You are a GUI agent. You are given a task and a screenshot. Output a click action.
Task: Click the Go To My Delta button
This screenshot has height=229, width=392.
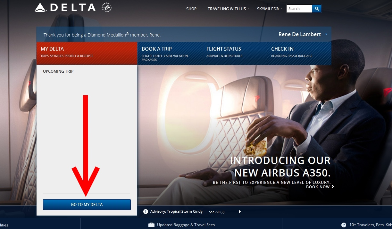tap(87, 204)
